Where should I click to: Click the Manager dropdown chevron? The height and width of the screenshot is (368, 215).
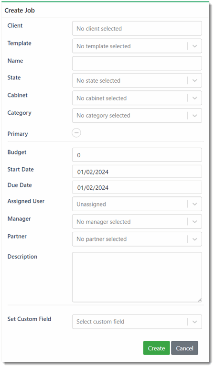(194, 222)
